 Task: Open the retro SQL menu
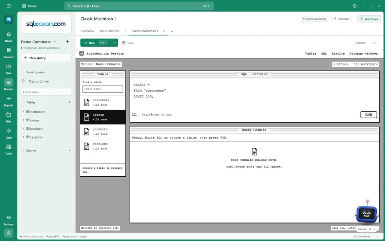tap(324, 53)
